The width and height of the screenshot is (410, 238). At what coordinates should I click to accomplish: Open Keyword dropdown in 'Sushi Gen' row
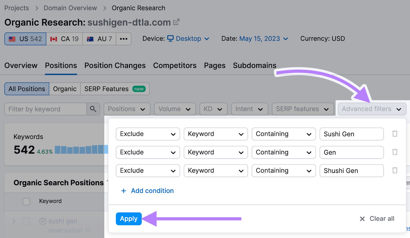click(216, 134)
